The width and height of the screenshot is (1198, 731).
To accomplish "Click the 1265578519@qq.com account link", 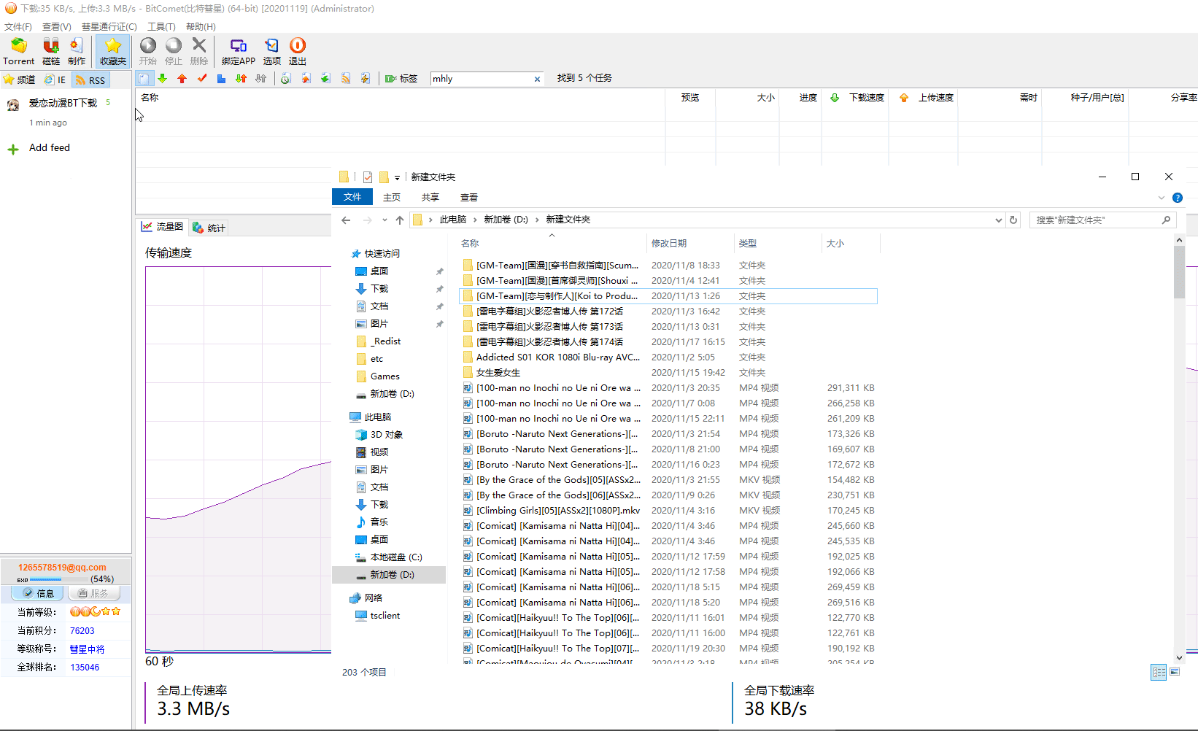I will pyautogui.click(x=62, y=567).
